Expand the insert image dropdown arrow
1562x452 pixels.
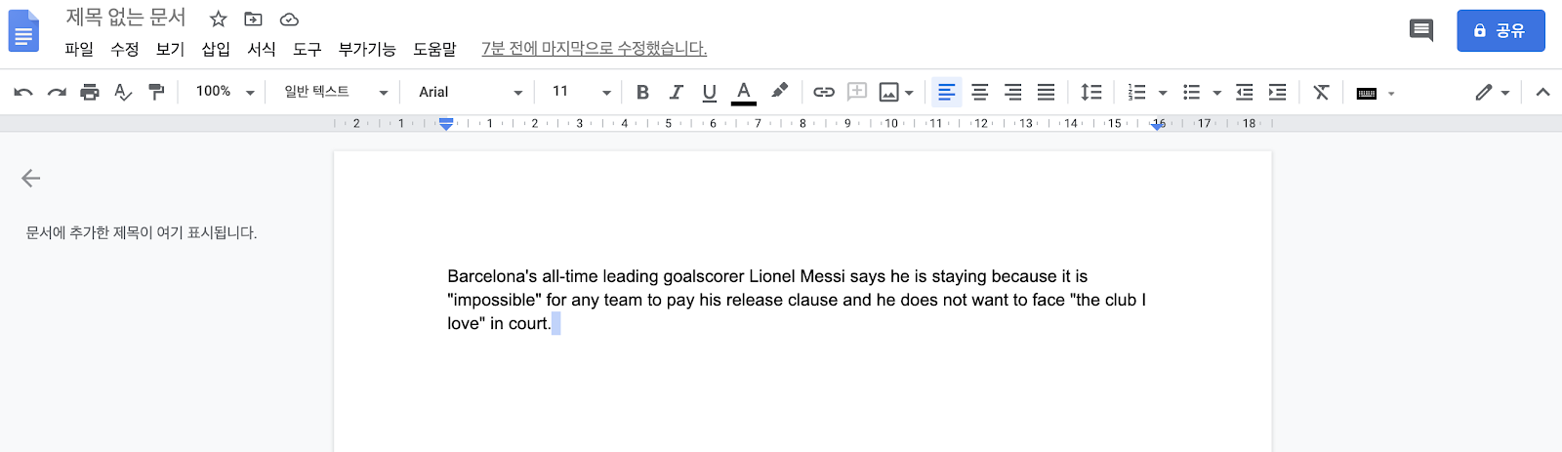pyautogui.click(x=909, y=93)
